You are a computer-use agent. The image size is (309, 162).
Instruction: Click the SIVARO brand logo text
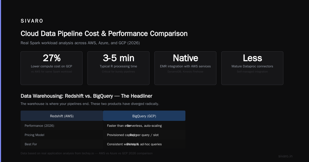coord(32,21)
